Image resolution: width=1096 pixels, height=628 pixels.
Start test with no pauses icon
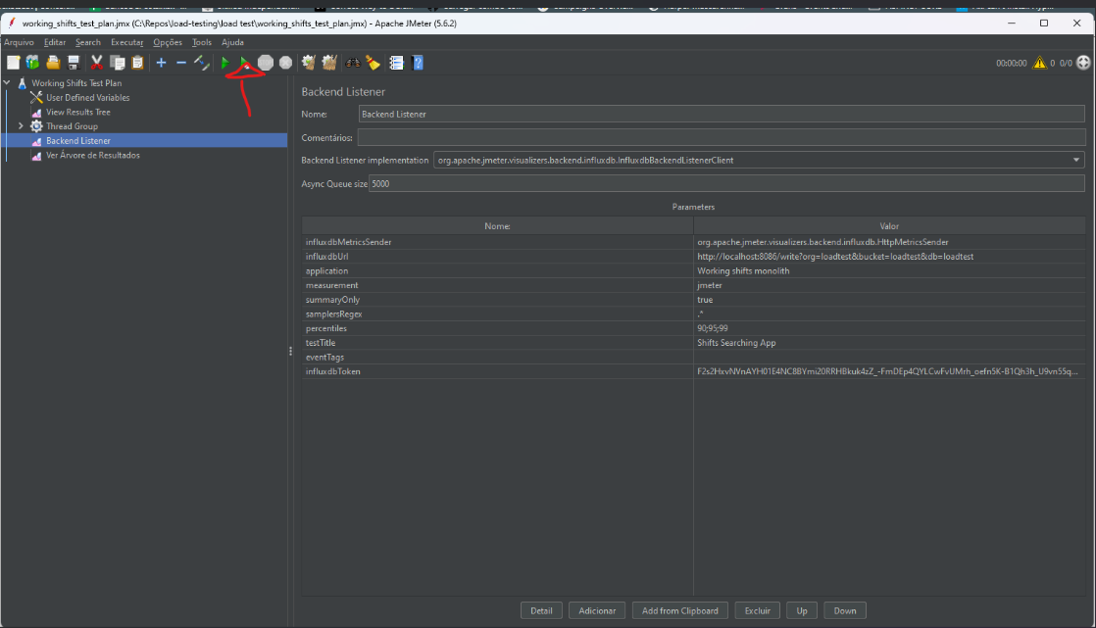pyautogui.click(x=245, y=63)
